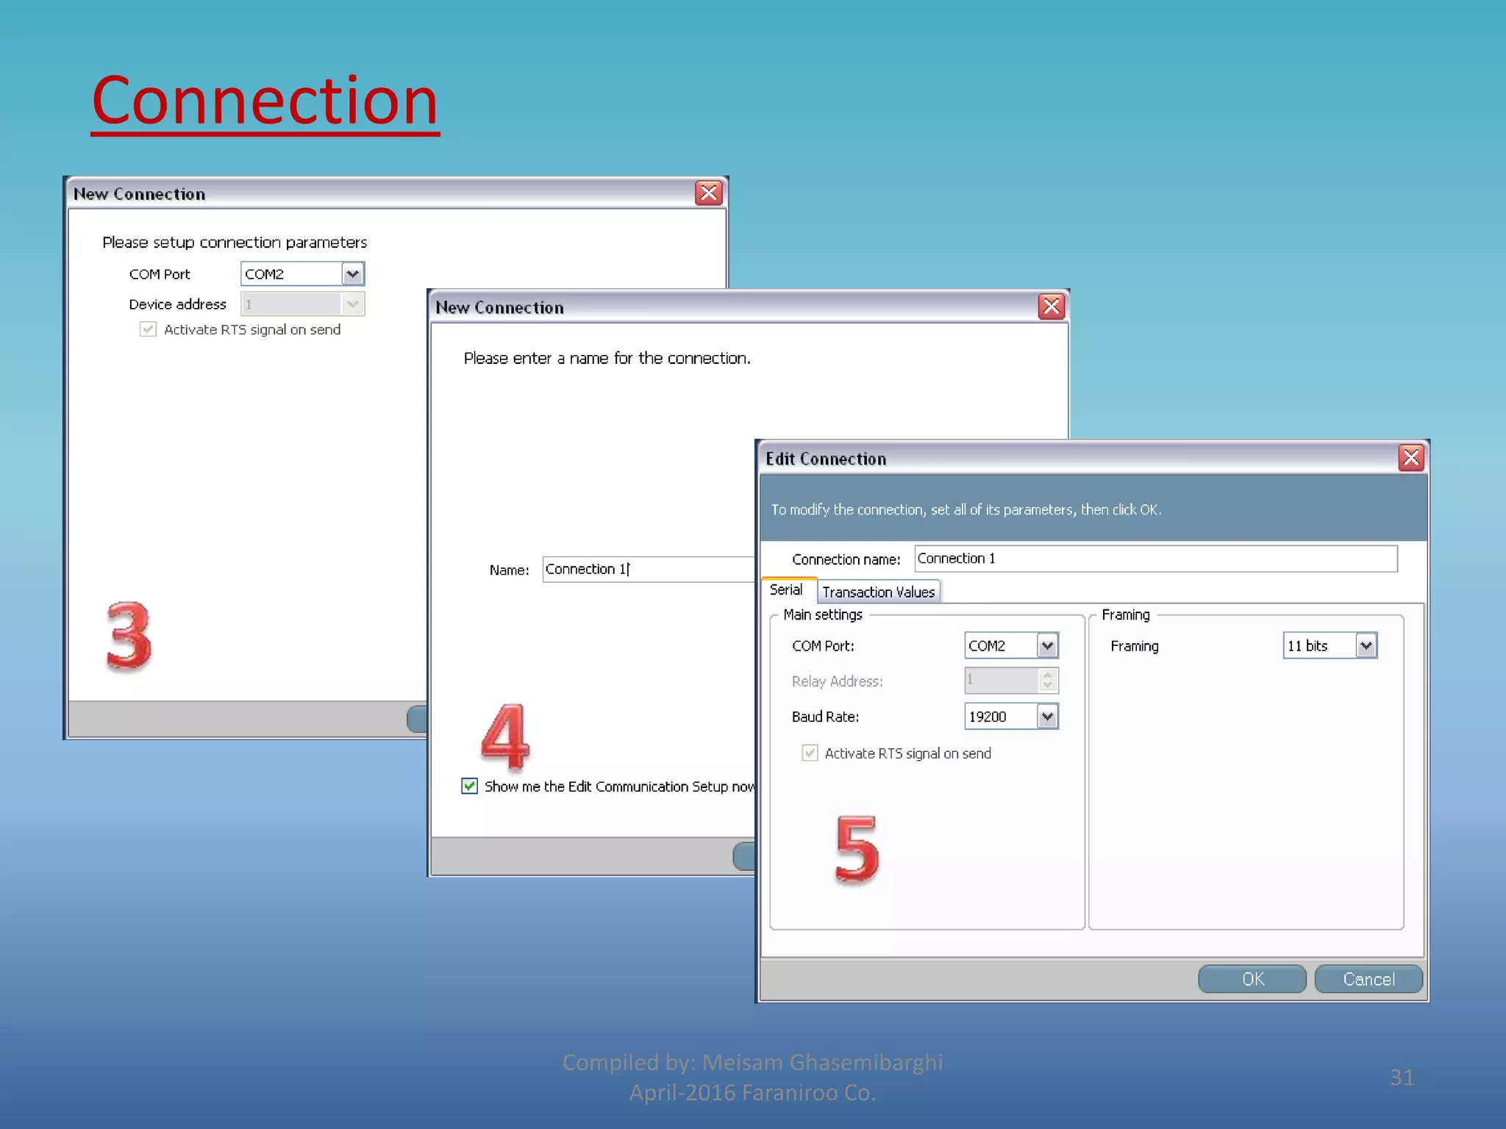The width and height of the screenshot is (1506, 1129).
Task: Toggle Show me the Edit Communication Setup checkbox
Action: tap(470, 786)
